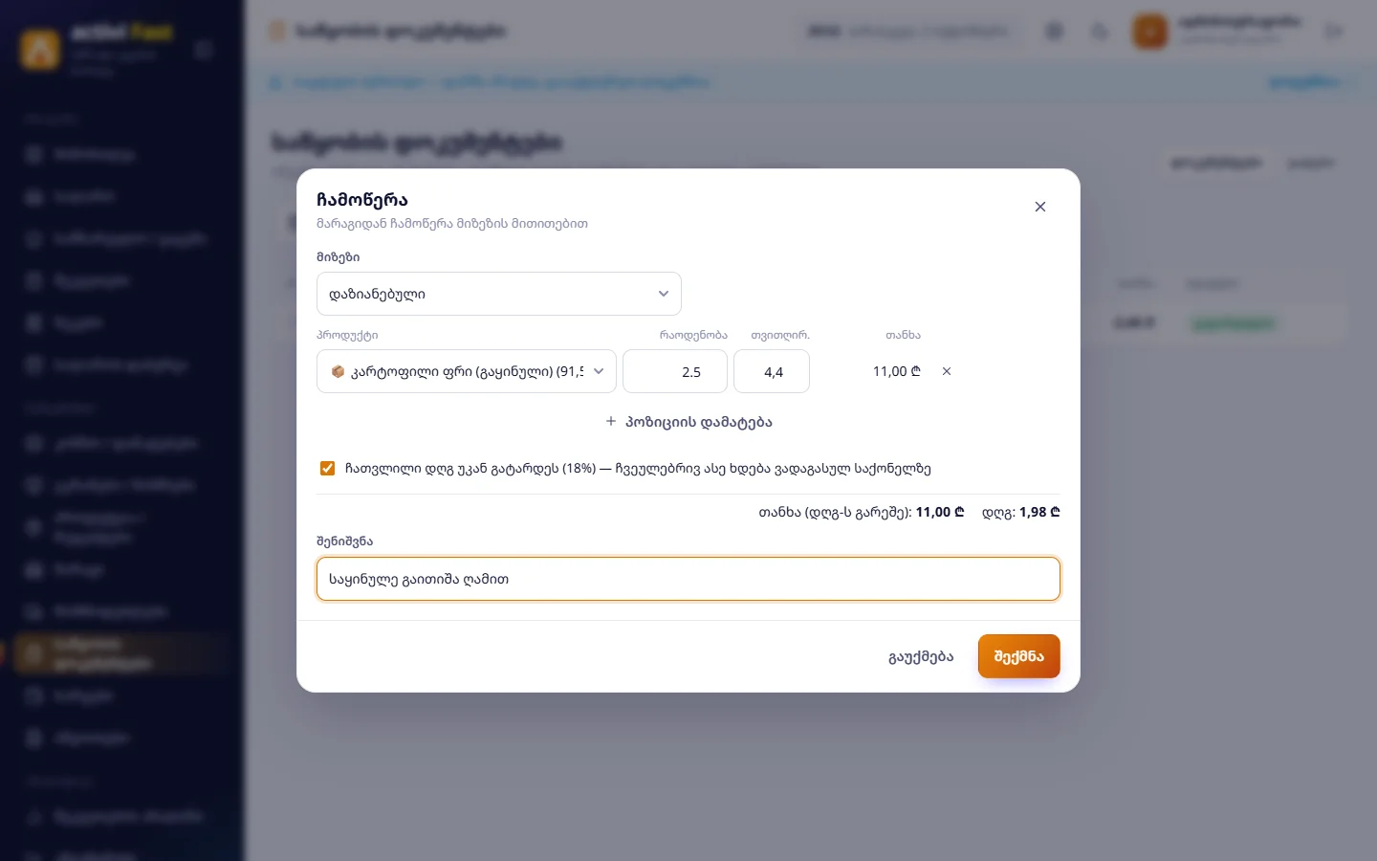
Task: Click the sidebar collapse icon near the logo
Action: 204,49
